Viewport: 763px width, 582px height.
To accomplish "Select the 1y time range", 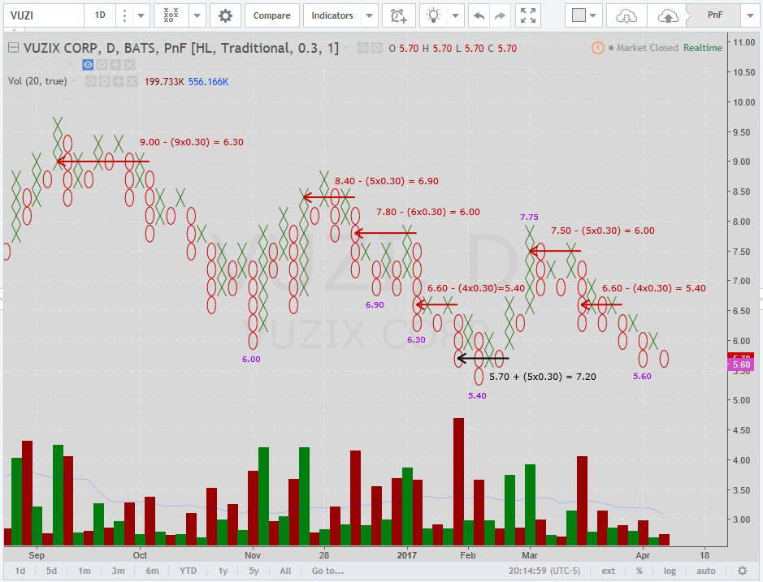I will [223, 571].
